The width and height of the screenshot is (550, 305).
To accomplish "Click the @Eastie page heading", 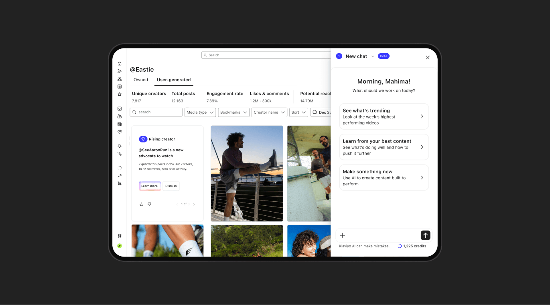I will (142, 70).
